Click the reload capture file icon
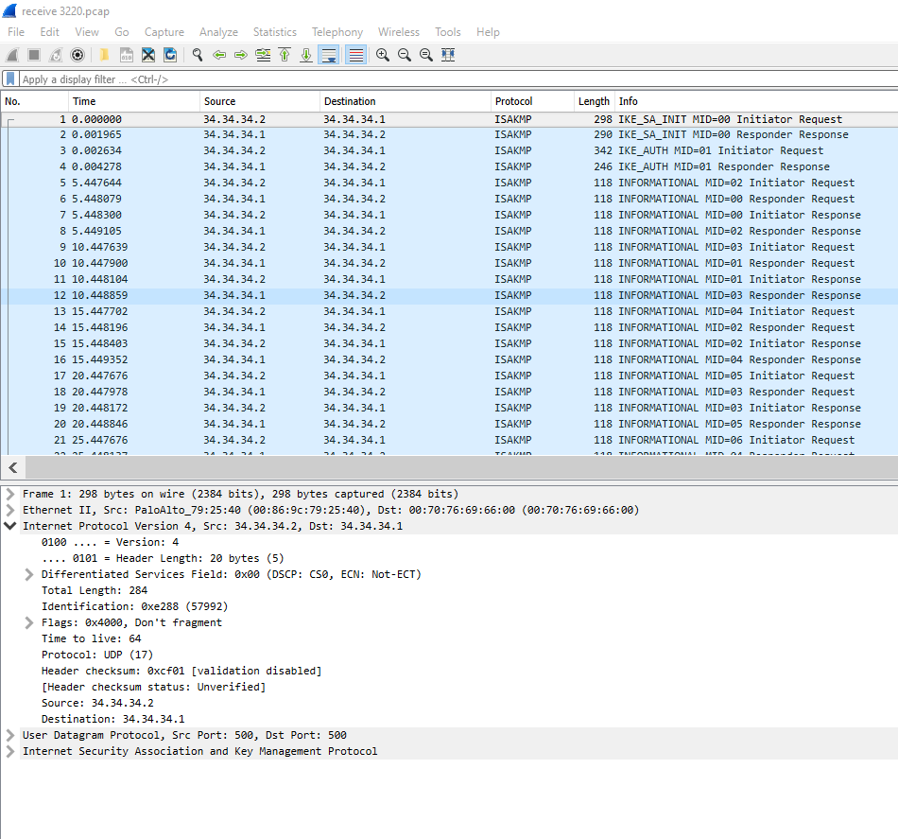This screenshot has width=898, height=839. [170, 55]
